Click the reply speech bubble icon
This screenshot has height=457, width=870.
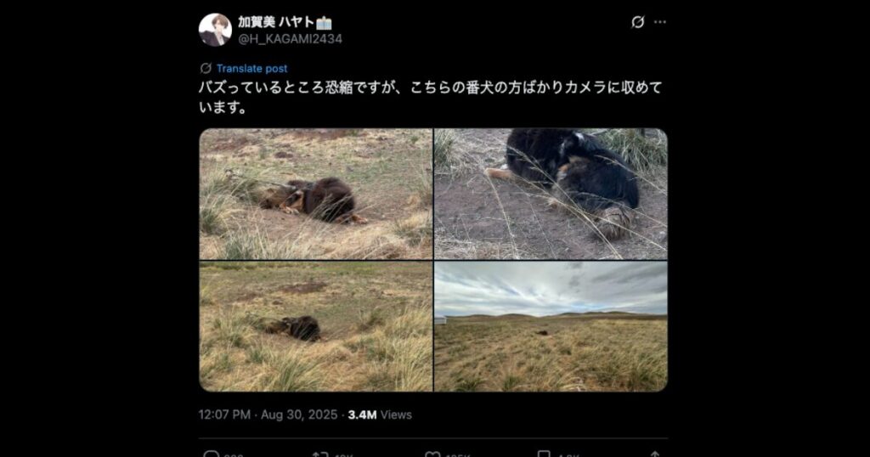[x=212, y=454]
